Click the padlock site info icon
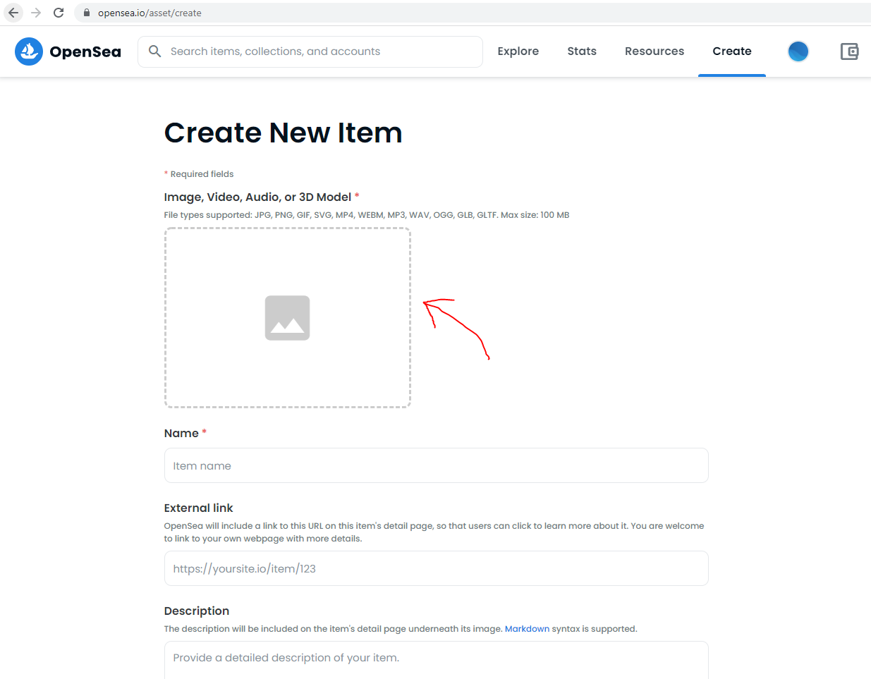The width and height of the screenshot is (871, 679). [87, 13]
